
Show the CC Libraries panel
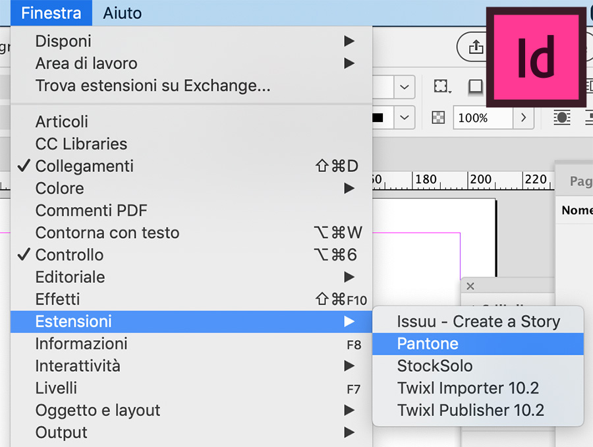pos(191,144)
